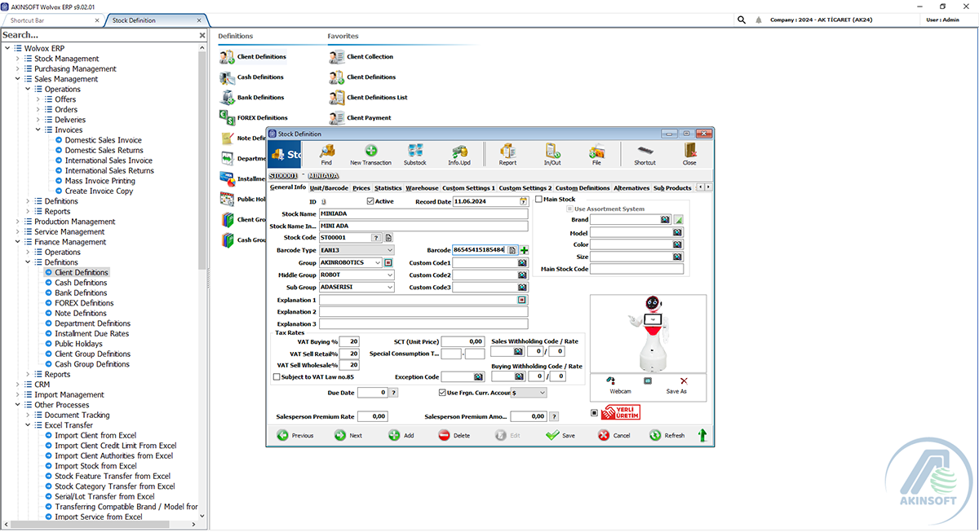Open the Group dropdown showing AKINROBOTICS
The image size is (979, 532).
click(x=378, y=263)
